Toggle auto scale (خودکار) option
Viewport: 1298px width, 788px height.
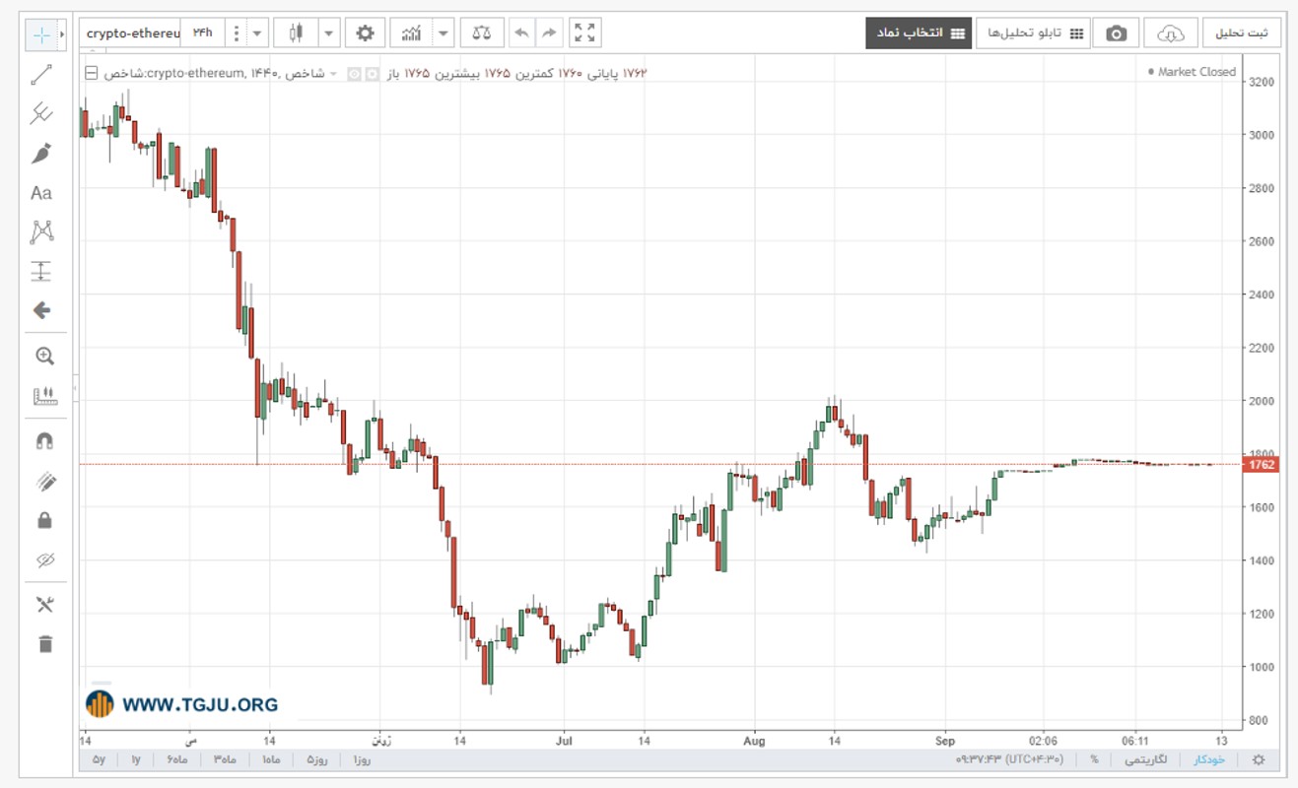click(x=1209, y=759)
